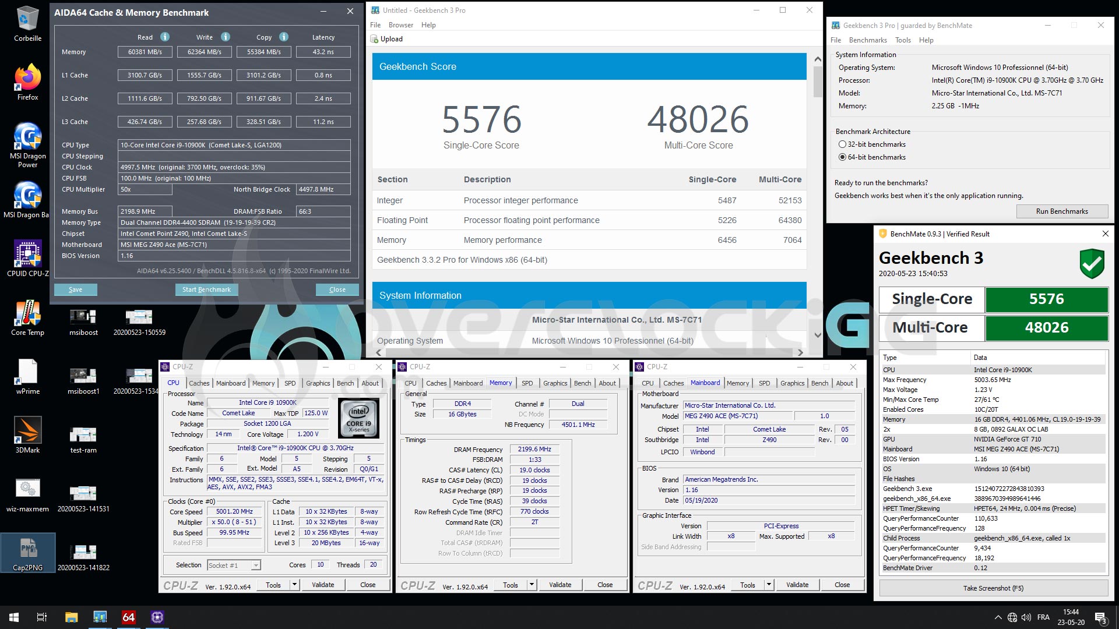Open the wPrime desktop file icon
Screen dimensions: 1119x629
pyautogui.click(x=27, y=376)
